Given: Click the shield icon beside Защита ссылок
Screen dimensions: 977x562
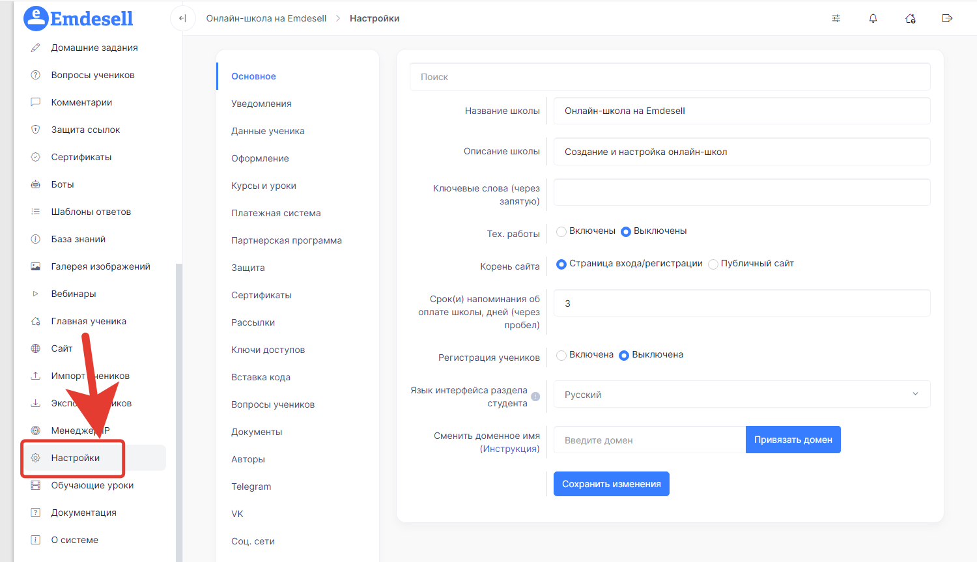Looking at the screenshot, I should 36,130.
